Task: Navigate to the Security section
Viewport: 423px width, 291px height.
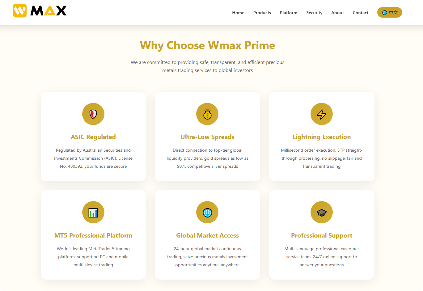Action: click(314, 13)
